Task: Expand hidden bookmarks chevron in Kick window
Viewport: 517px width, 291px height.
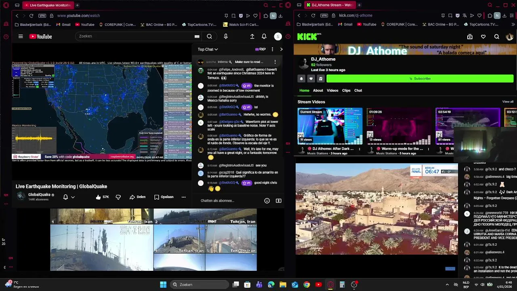Action: (513, 24)
